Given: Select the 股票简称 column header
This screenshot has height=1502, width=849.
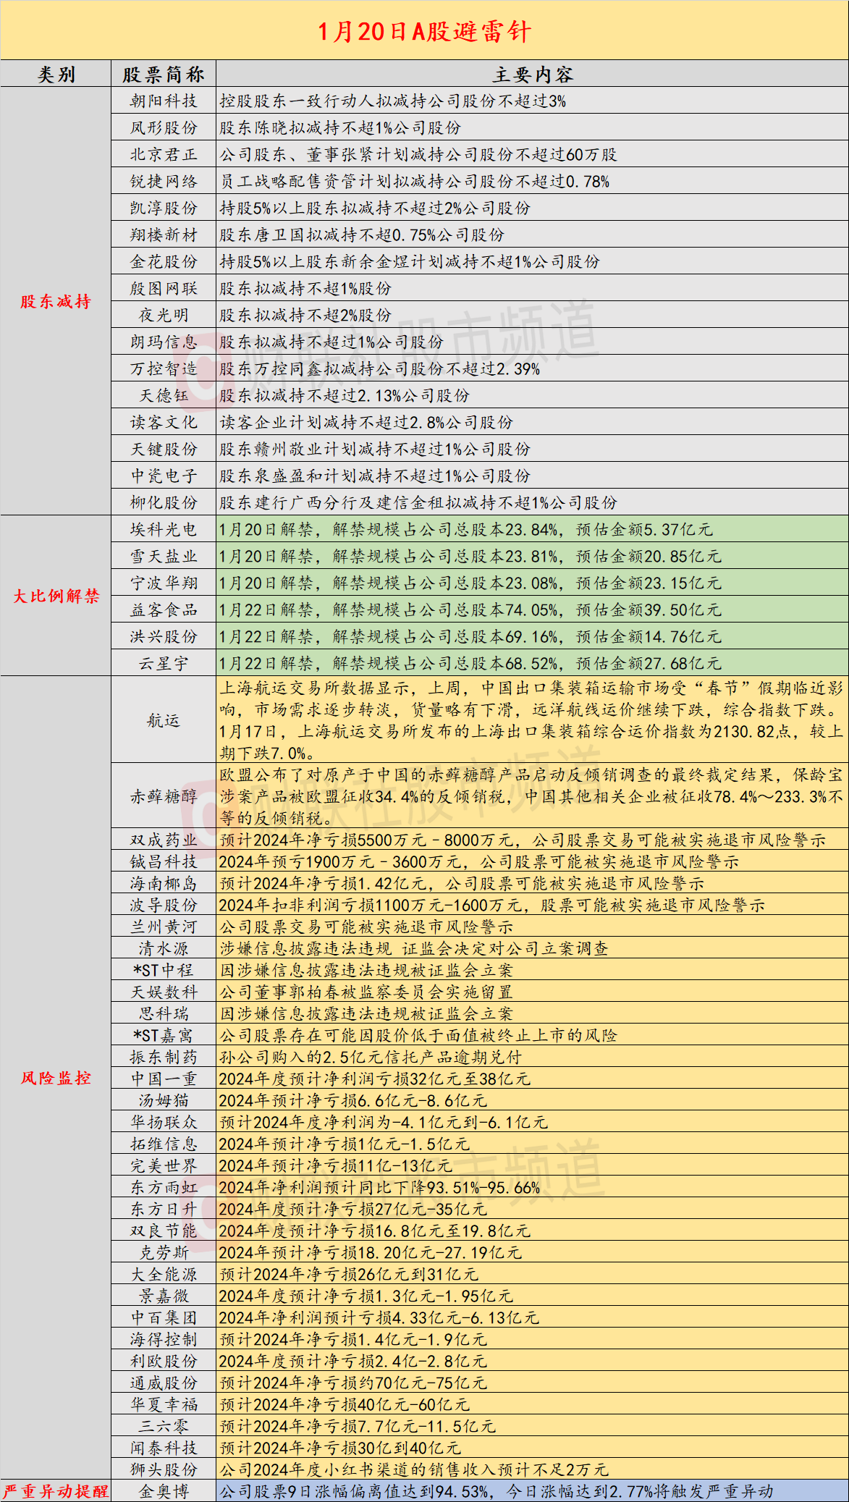Looking at the screenshot, I should coord(164,75).
